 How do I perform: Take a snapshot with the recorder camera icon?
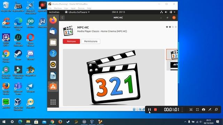203,110
